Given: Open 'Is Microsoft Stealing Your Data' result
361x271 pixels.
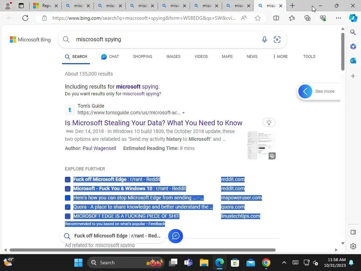Looking at the screenshot, I should [x=154, y=122].
